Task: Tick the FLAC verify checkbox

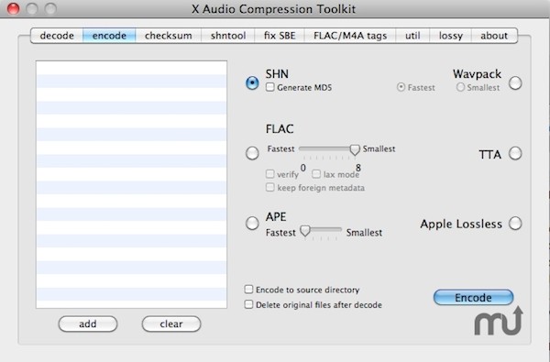Action: pyautogui.click(x=269, y=174)
